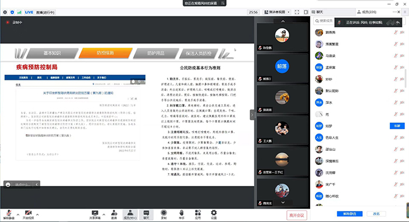Toggle camera icon for 妙妙
This screenshot has height=222, width=409.
[x=402, y=79]
